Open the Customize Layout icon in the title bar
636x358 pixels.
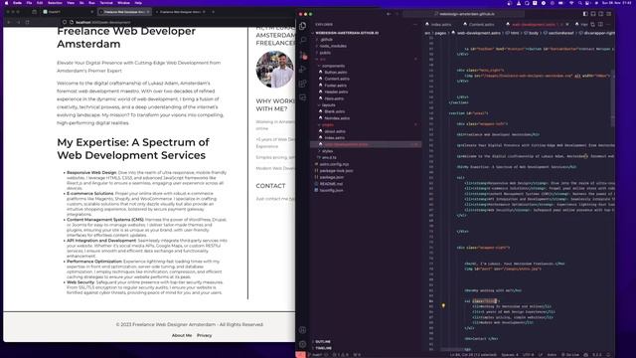[608, 14]
